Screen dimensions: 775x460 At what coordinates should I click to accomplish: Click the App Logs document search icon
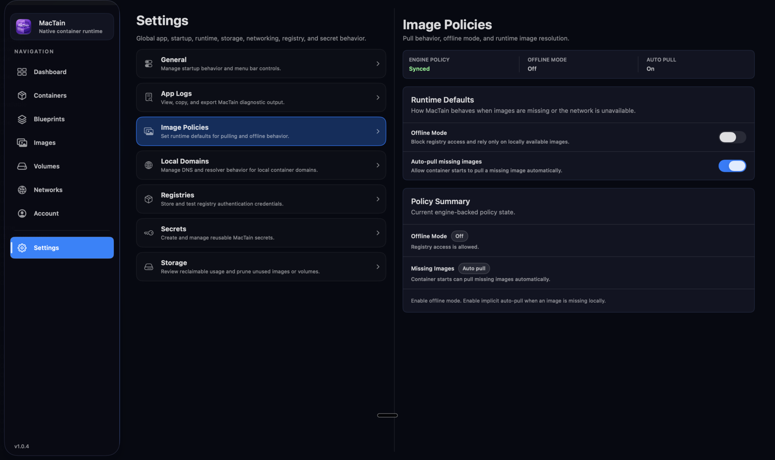click(x=149, y=97)
